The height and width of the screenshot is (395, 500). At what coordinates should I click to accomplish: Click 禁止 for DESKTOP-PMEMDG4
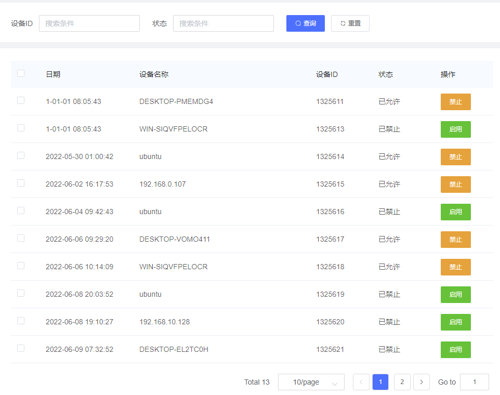(x=456, y=102)
